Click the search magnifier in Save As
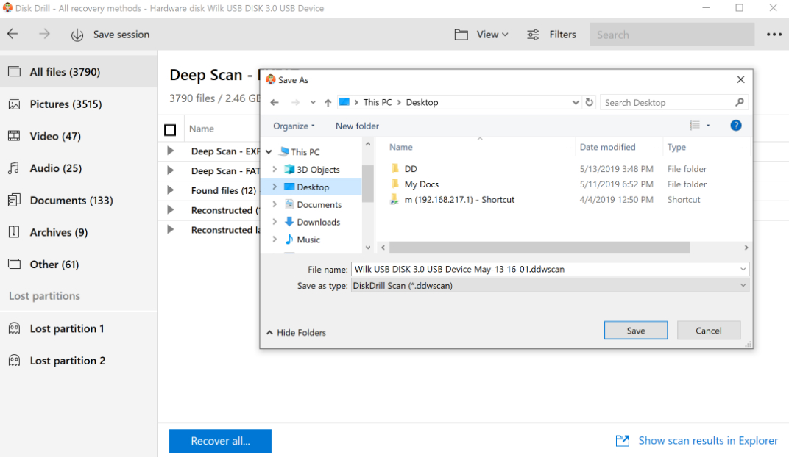Screen dimensions: 789x457 (x=739, y=102)
